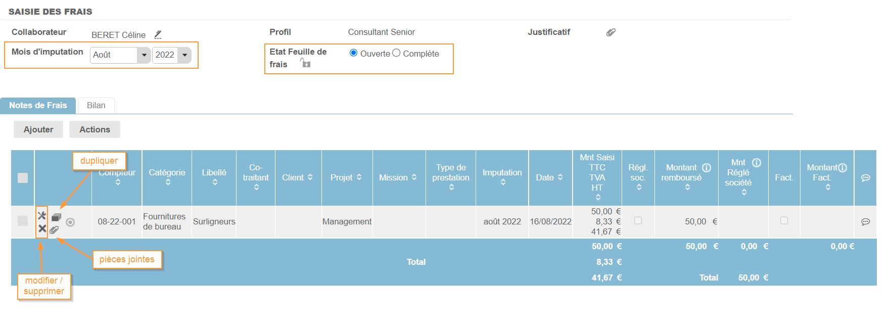
Task: Open attachments paperclip in the expense row
Action: (55, 230)
